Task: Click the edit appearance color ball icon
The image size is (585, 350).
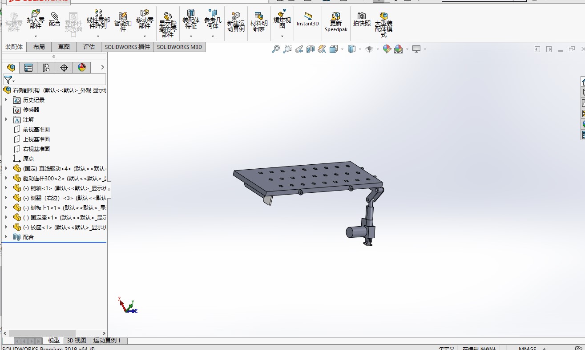Action: (387, 49)
